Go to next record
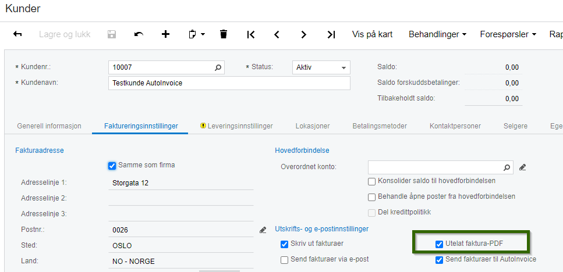563x272 pixels. pyautogui.click(x=304, y=34)
